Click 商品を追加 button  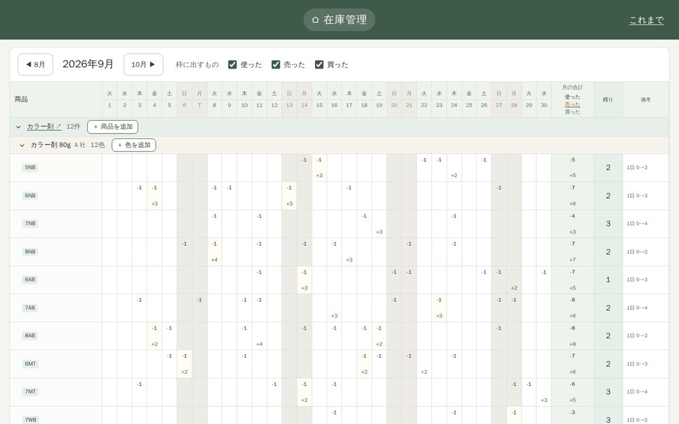[113, 127]
